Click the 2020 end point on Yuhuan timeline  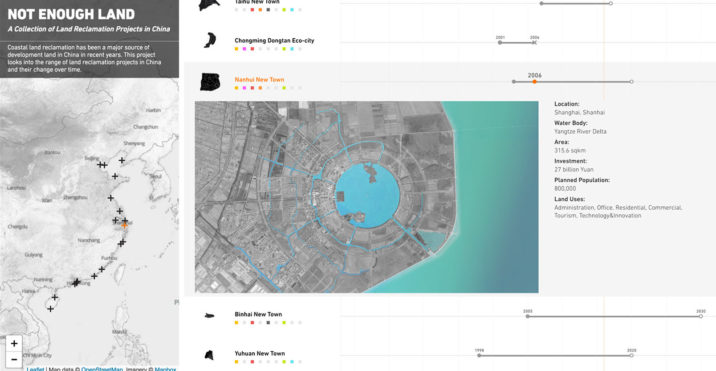[x=631, y=355]
